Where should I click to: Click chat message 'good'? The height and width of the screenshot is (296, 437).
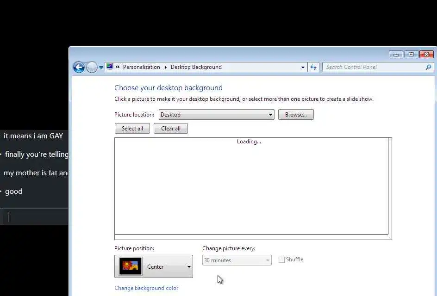pyautogui.click(x=14, y=191)
